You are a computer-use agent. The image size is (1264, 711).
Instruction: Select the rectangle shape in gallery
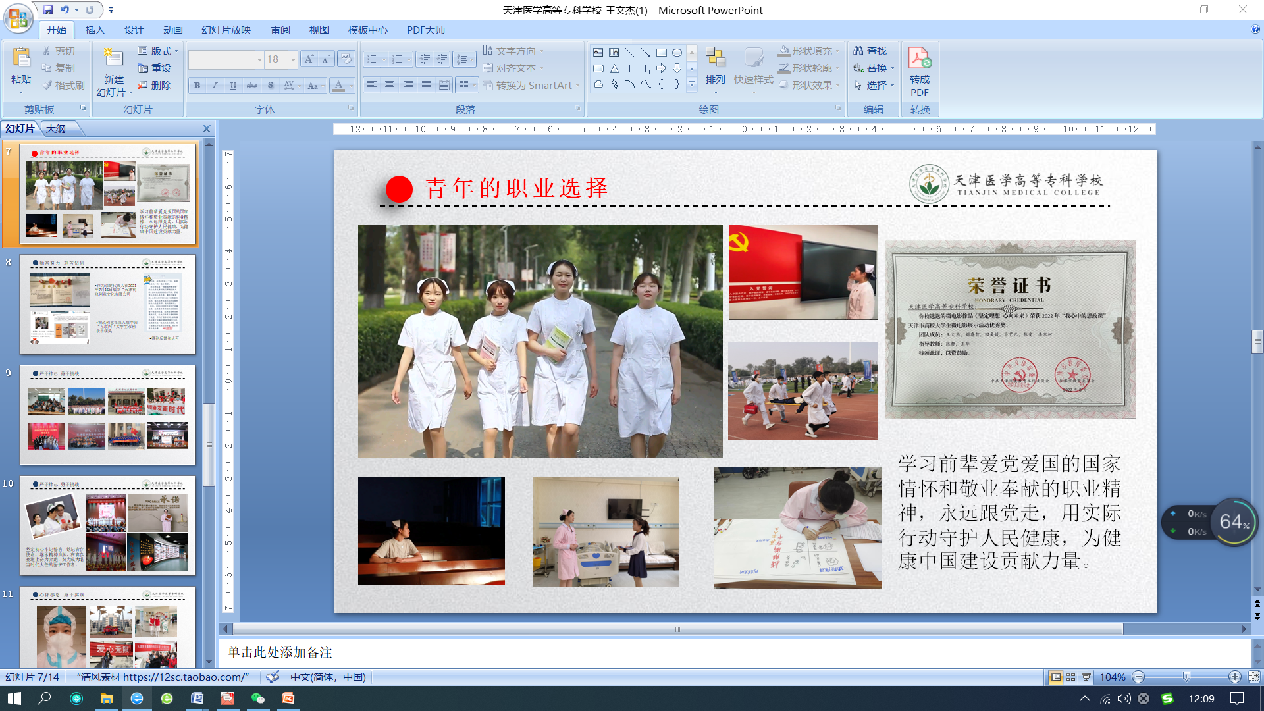[x=661, y=53]
